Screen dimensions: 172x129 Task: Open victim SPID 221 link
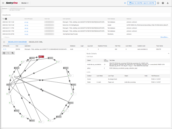(x=26, y=31)
